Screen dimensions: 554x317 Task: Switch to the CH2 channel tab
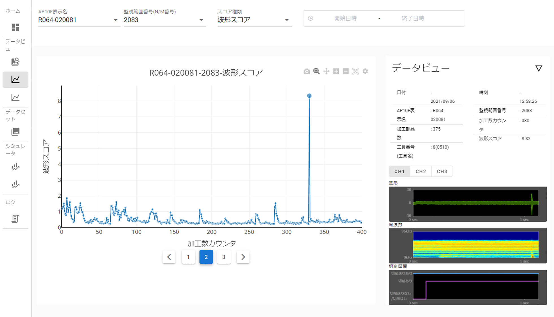pyautogui.click(x=421, y=171)
